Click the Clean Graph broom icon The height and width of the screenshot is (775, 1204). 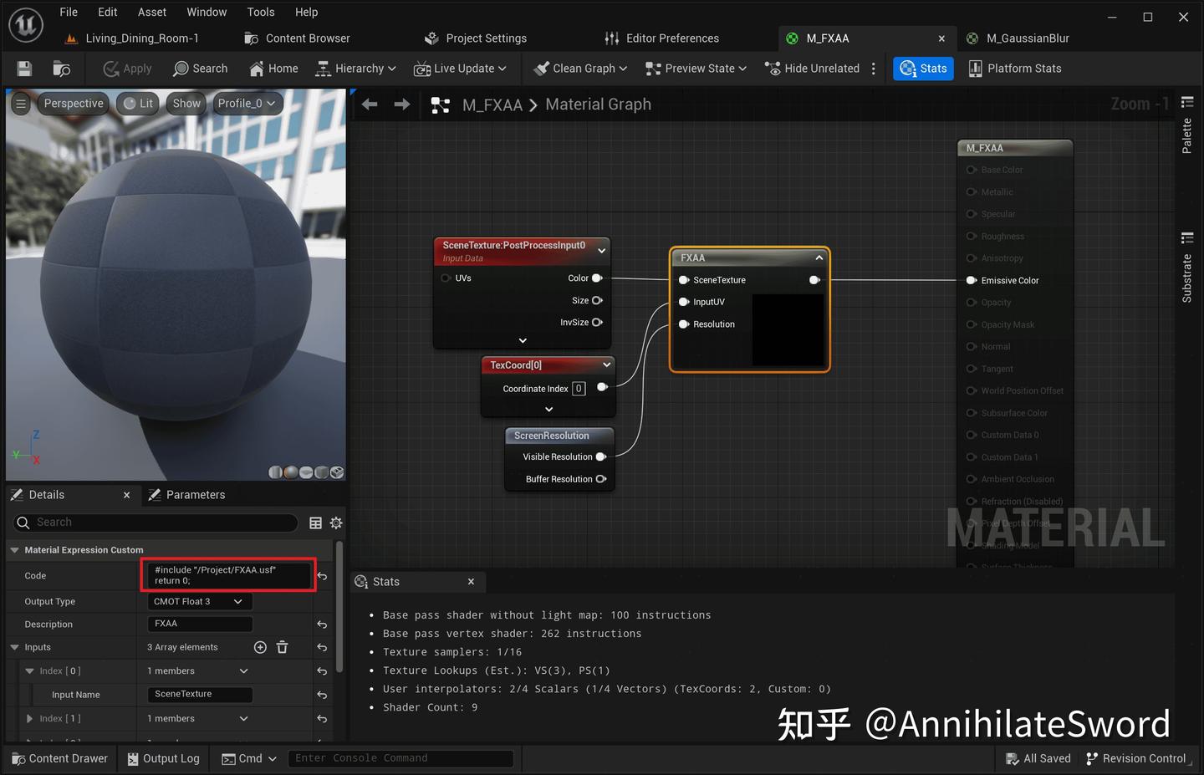[x=541, y=68]
